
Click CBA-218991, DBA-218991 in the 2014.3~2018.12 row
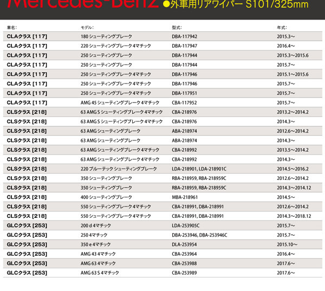coord(198,216)
